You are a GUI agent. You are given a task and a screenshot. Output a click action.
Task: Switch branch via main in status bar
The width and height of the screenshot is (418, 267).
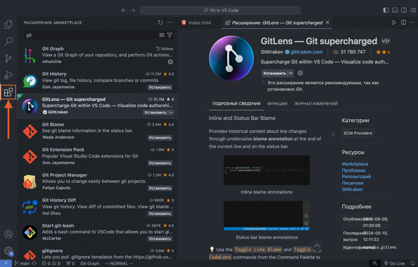pos(22,263)
